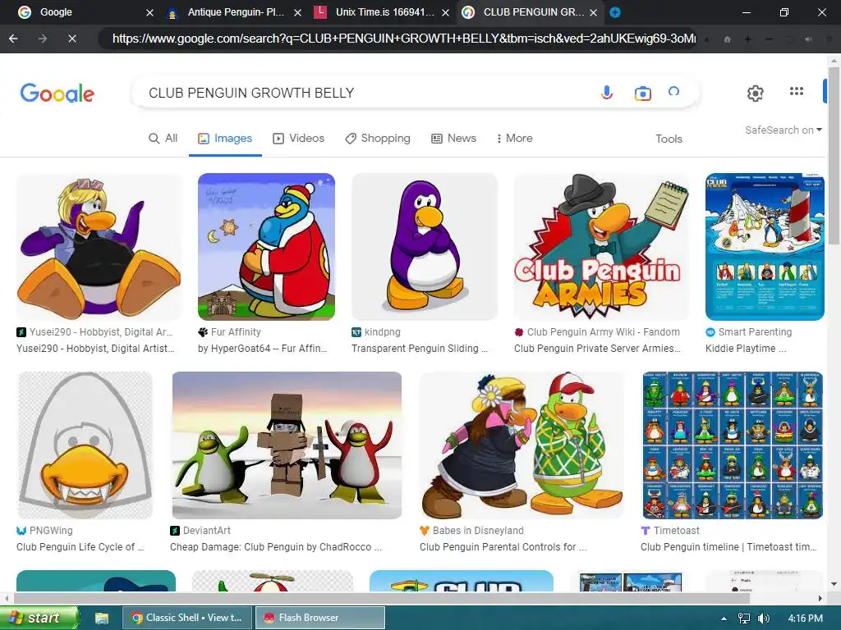Switch to the Classic Shell taskbar window
This screenshot has width=841, height=630.
[x=187, y=618]
